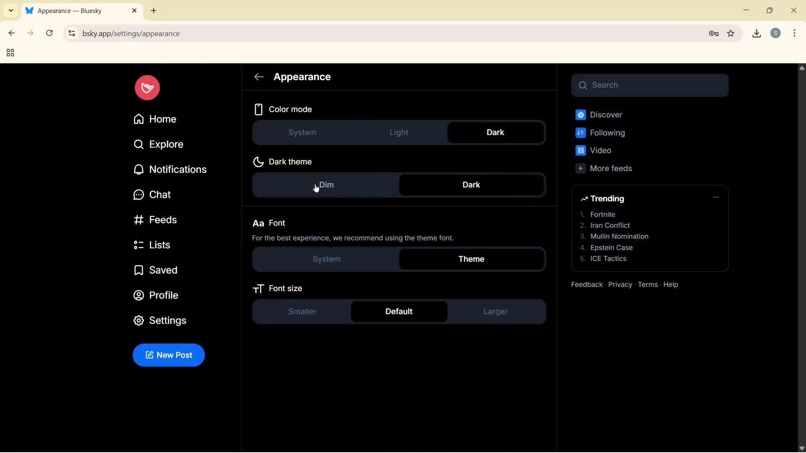Open Notifications from the bell icon
806x453 pixels.
pyautogui.click(x=139, y=169)
